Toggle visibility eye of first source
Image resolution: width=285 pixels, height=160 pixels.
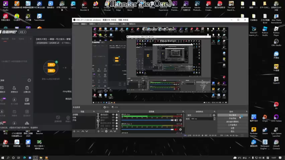pyautogui.click(x=113, y=114)
